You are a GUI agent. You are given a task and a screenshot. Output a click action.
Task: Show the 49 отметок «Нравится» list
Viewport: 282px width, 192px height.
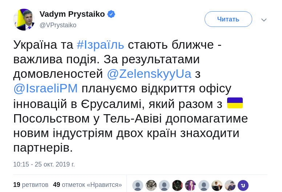pyautogui.click(x=88, y=185)
